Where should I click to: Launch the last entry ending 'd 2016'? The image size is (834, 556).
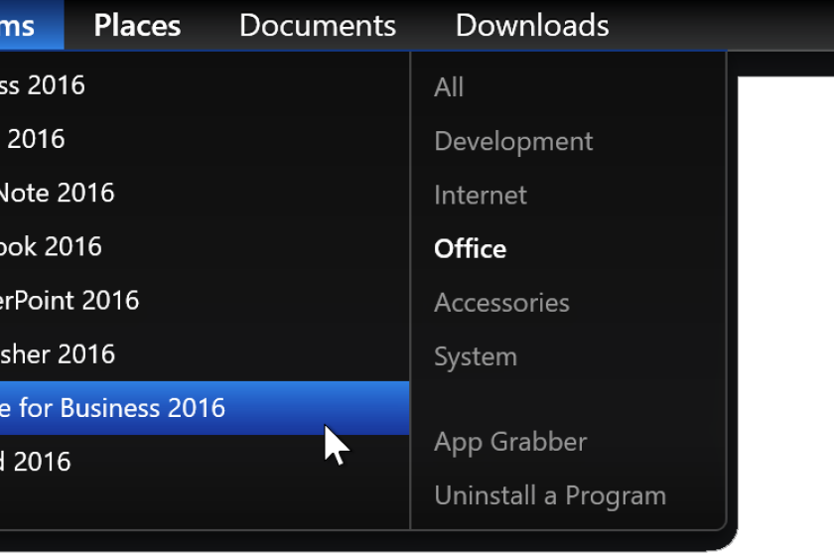205,462
